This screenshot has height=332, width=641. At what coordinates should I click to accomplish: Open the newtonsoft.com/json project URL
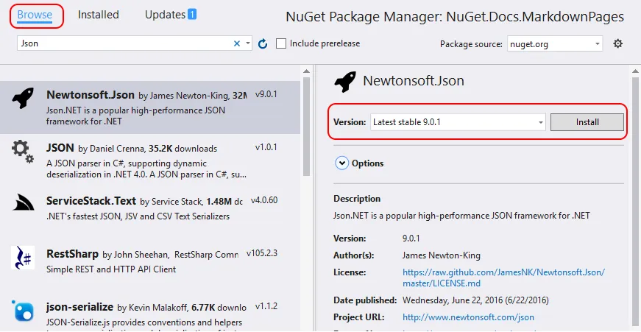[x=468, y=317]
